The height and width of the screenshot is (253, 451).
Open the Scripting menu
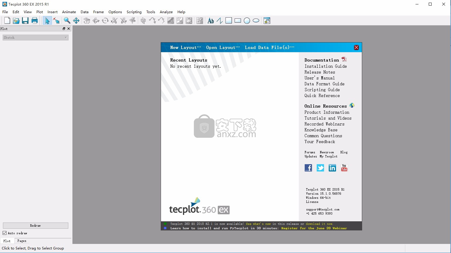point(134,12)
